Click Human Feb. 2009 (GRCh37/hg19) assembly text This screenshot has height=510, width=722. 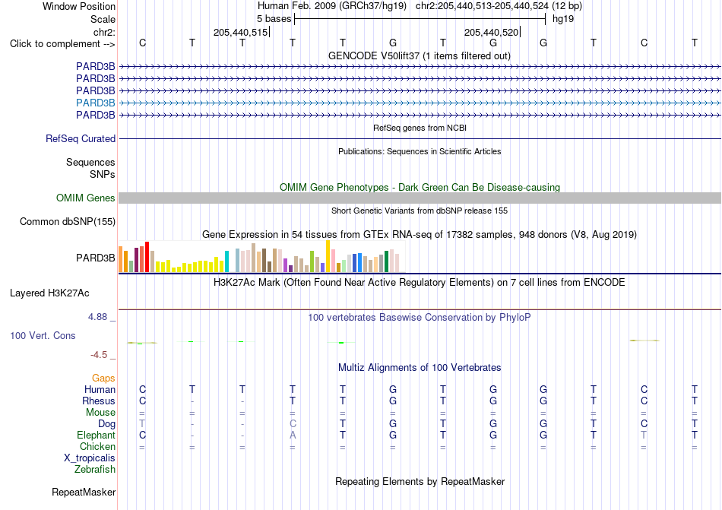tap(332, 6)
